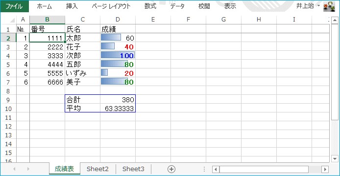Select cell with value 6666
Viewport: 340px width, 176px height.
click(47, 82)
